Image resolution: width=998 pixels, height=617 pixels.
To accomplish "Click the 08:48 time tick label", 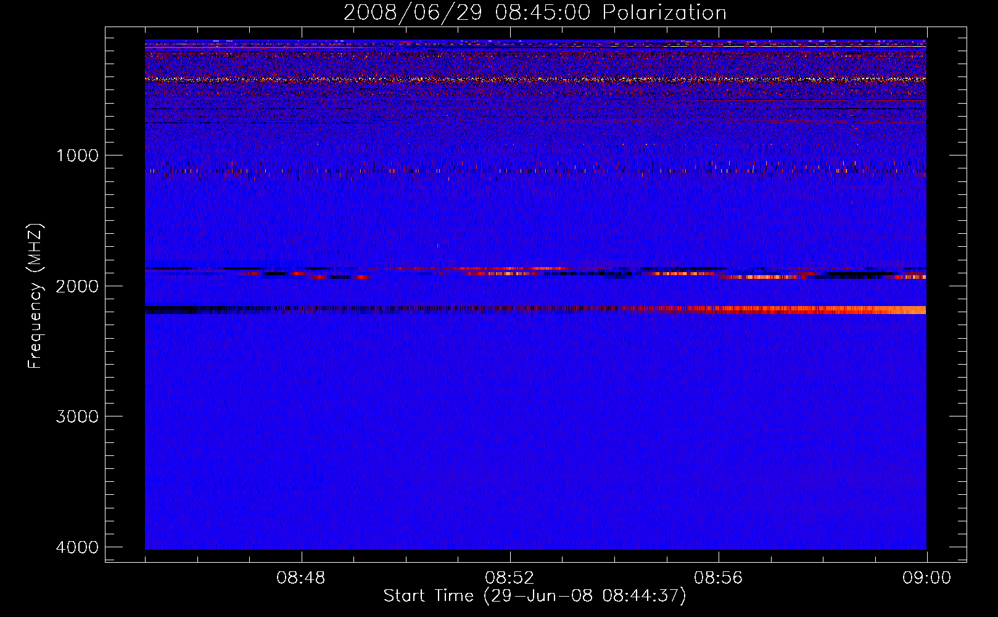I will [301, 578].
